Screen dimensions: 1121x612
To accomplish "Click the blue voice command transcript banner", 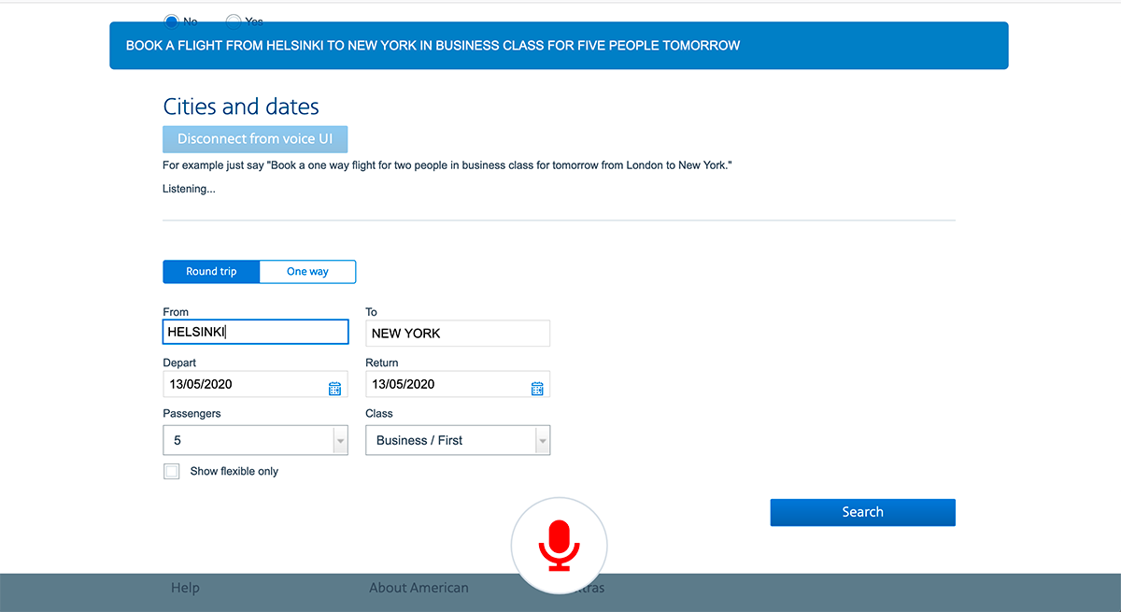I will tap(559, 46).
